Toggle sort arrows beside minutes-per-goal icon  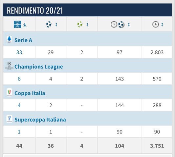[129, 25]
